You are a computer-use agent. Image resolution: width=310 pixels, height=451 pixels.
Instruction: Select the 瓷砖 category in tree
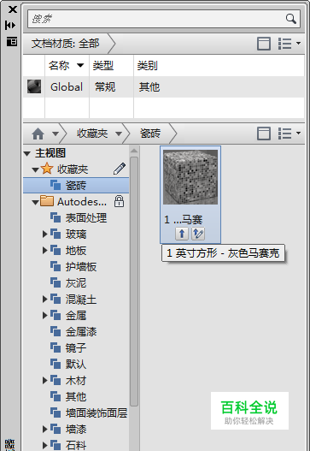(76, 185)
